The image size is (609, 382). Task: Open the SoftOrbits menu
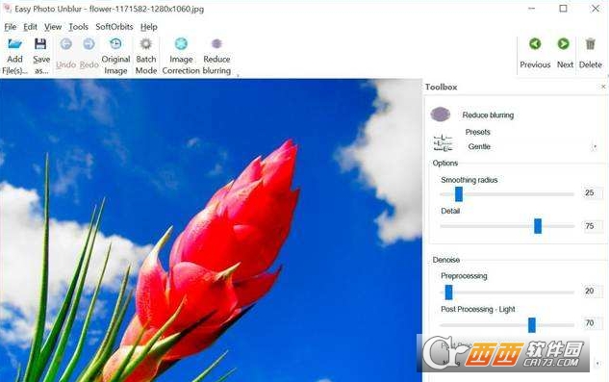(x=114, y=27)
